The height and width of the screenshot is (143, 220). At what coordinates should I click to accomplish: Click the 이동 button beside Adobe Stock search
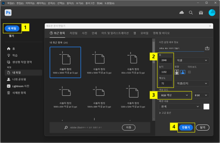click(x=129, y=127)
